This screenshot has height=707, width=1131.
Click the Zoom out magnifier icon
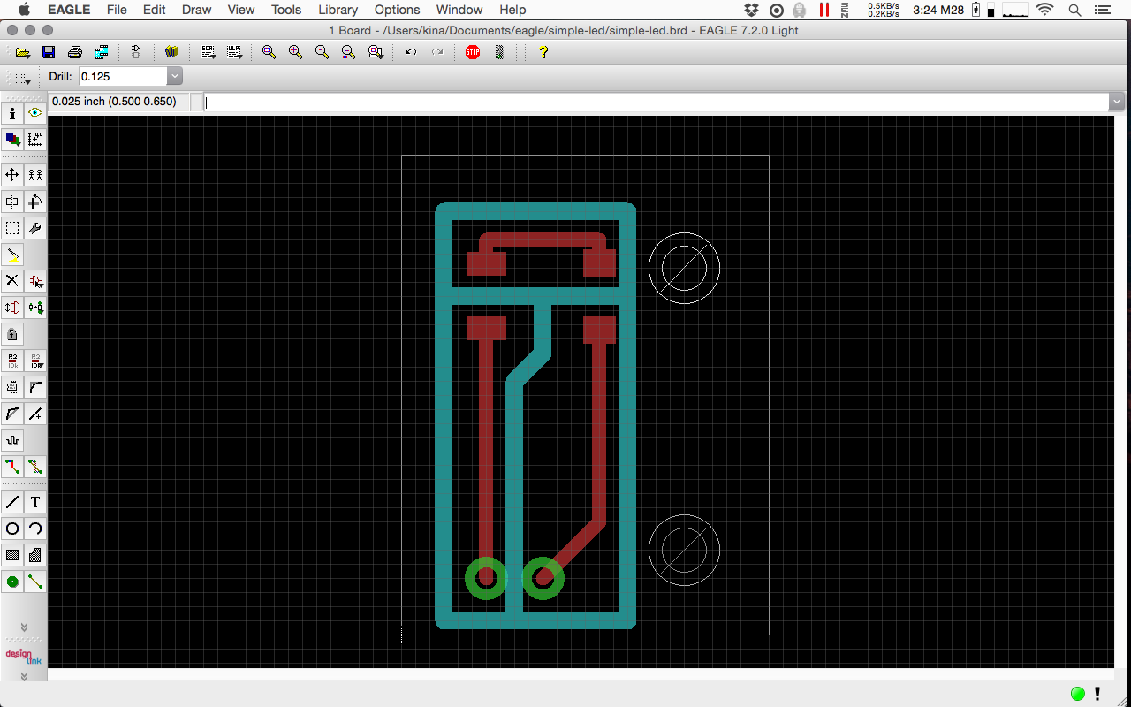322,52
